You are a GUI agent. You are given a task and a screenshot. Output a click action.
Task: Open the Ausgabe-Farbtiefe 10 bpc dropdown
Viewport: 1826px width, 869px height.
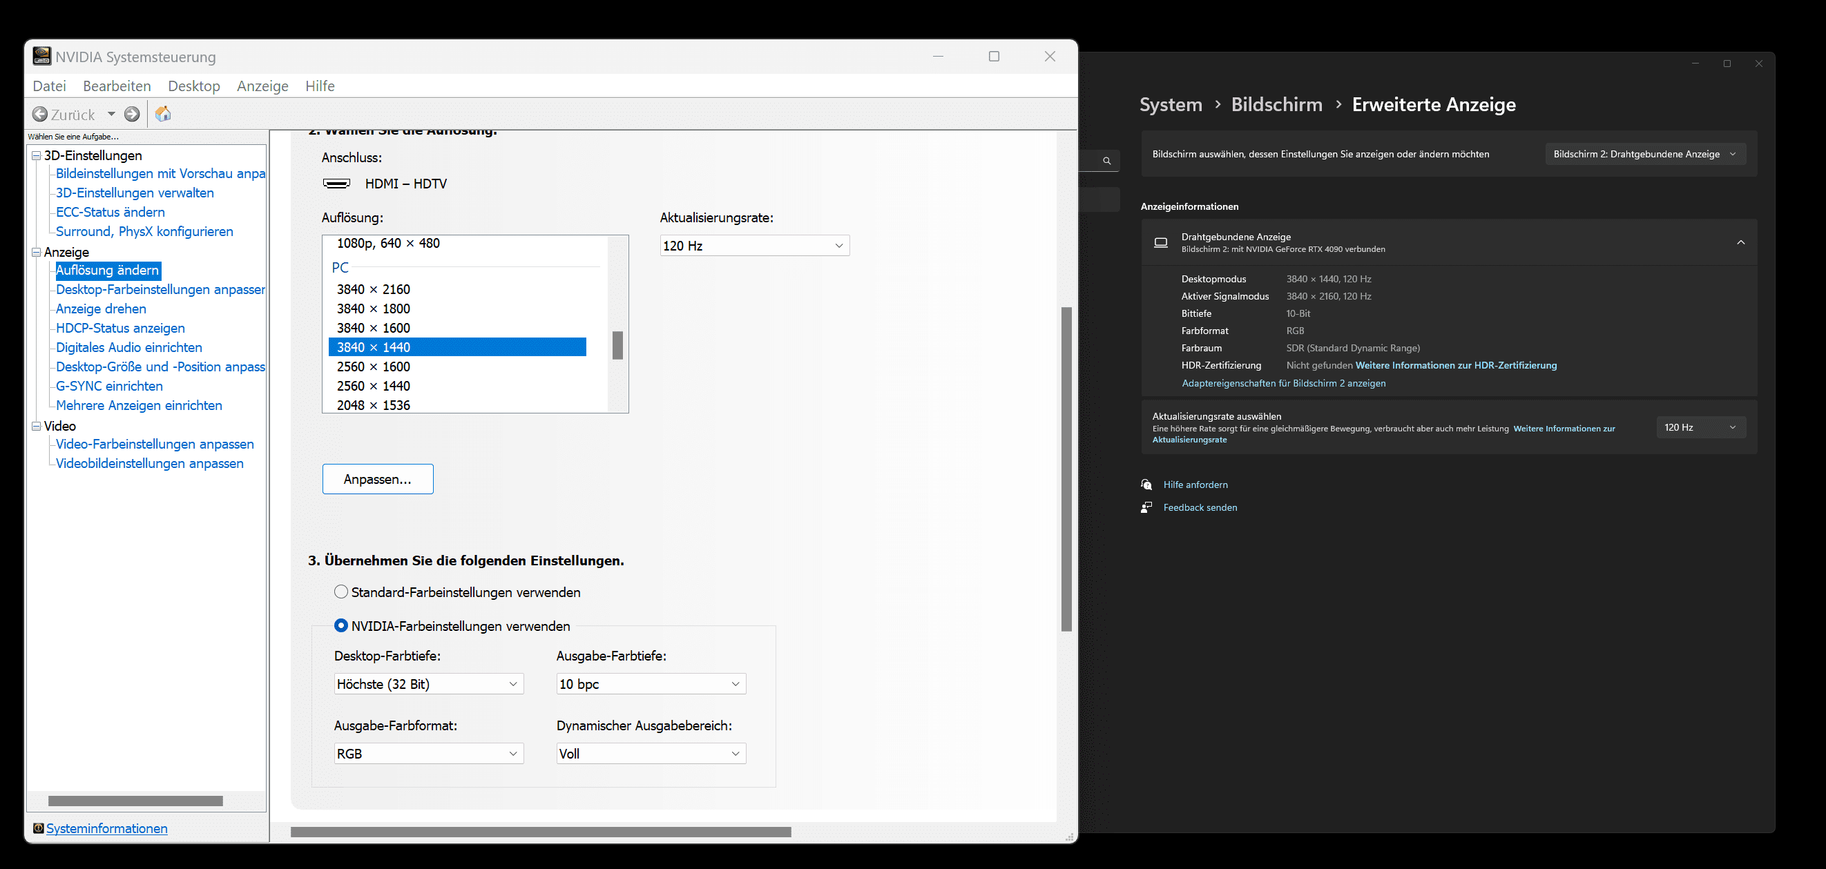[x=651, y=683]
